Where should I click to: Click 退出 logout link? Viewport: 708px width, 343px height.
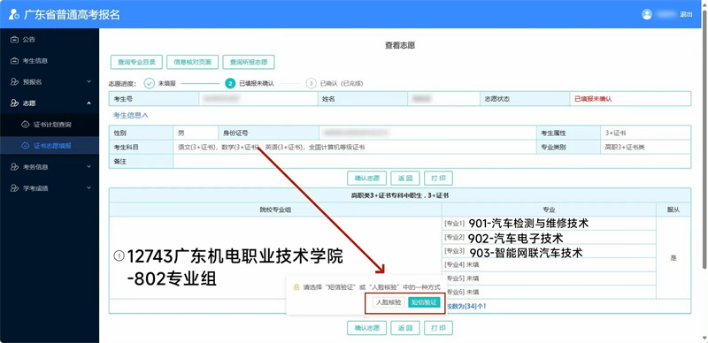686,14
